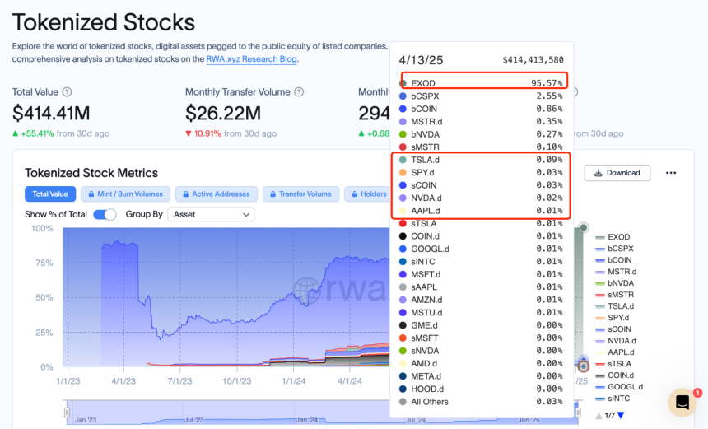Select the Active Addresses tab
Viewport: 708px width, 429px height.
coord(217,194)
